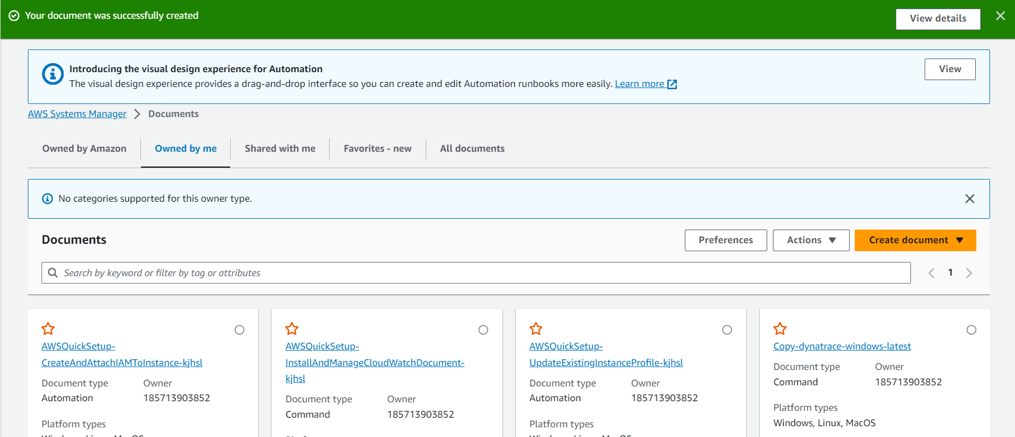1015x437 pixels.
Task: Star the AWSQuickSetup-CreateAndAttachIAMToInstance-kjhsl document
Action: (48, 328)
